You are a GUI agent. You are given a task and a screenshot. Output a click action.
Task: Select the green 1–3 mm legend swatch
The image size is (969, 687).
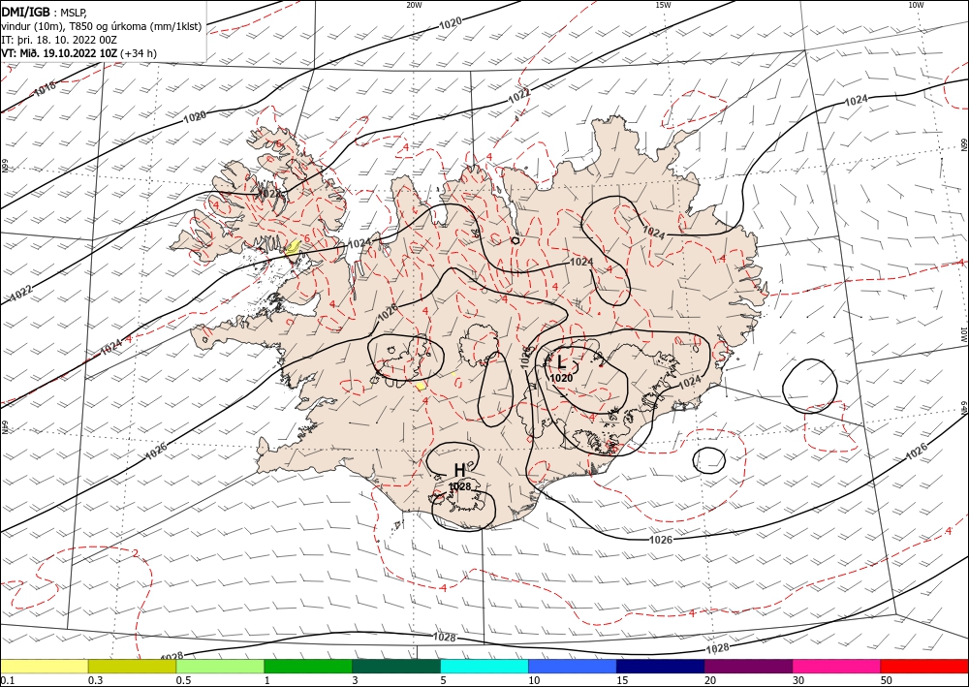tap(308, 666)
